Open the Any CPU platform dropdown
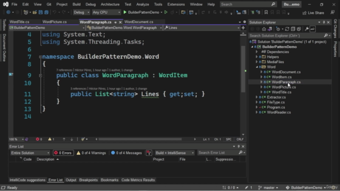 [x=106, y=12]
